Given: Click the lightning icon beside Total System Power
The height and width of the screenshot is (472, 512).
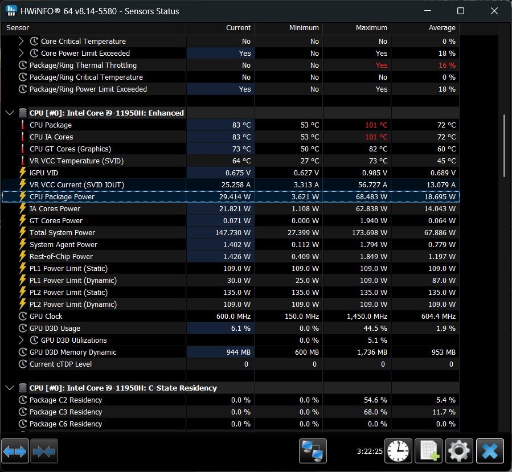Looking at the screenshot, I should pos(23,233).
